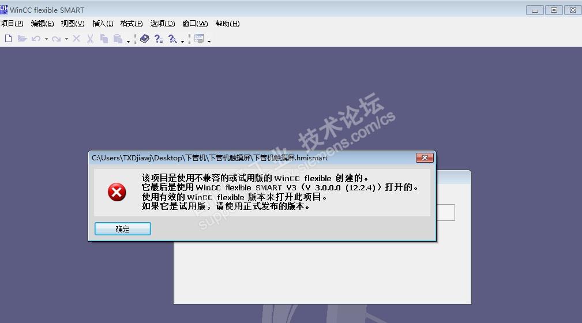Click the Delete X toolbar icon
The height and width of the screenshot is (323, 582).
77,39
